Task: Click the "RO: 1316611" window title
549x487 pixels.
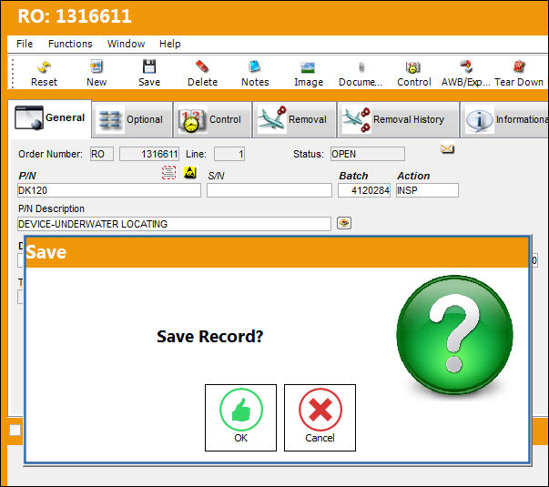Action: pyautogui.click(x=75, y=16)
